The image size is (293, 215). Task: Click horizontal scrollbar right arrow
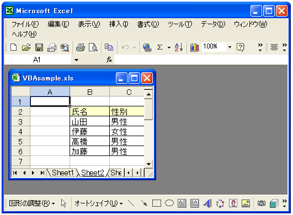coord(137,173)
